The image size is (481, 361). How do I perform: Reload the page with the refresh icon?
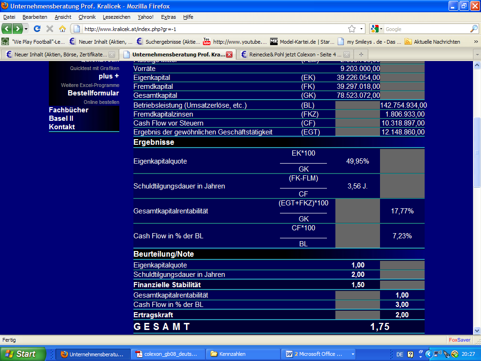37,29
